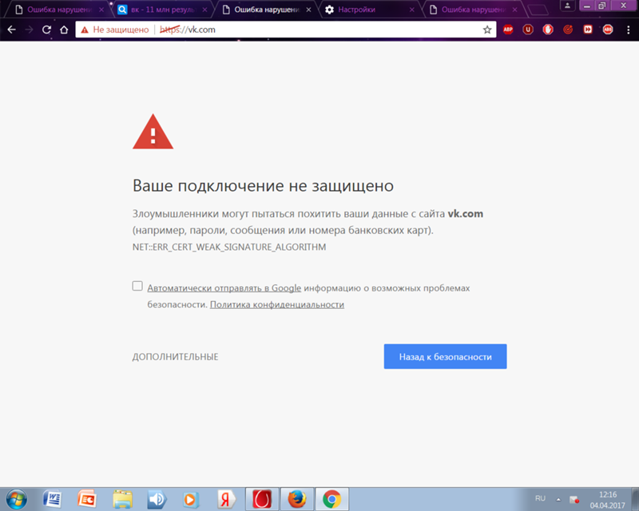Image resolution: width=639 pixels, height=511 pixels.
Task: Open 'Политика конфиденциальности' link
Action: click(x=277, y=304)
